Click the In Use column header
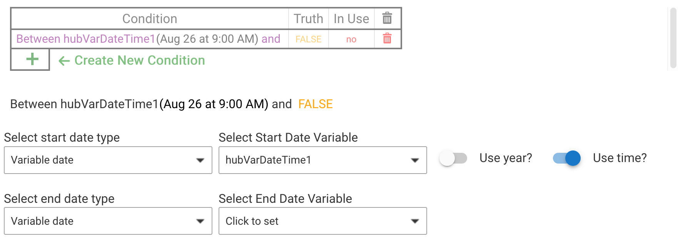678x244 pixels. 351,18
